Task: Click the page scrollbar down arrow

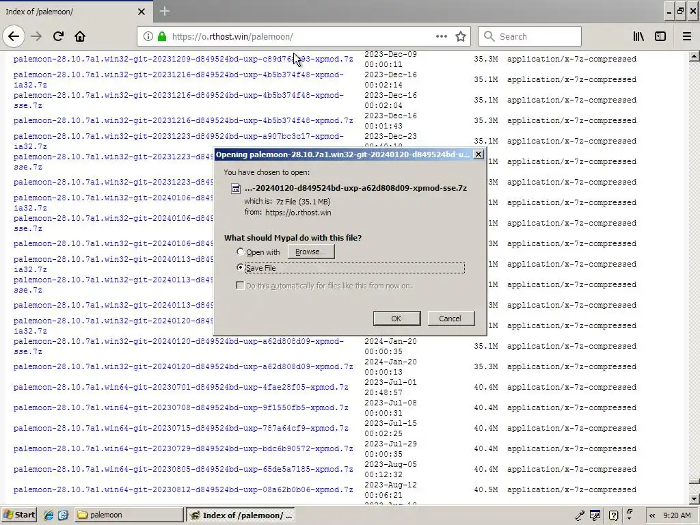Action: click(695, 498)
